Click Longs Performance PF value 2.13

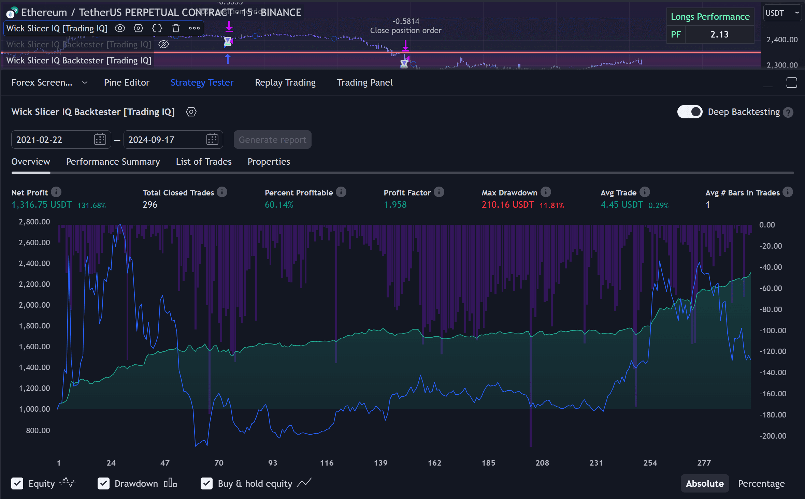[x=719, y=34]
